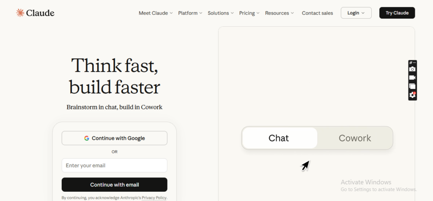Viewport: 433px width, 201px height.
Task: Open the Login dropdown button
Action: coord(356,13)
